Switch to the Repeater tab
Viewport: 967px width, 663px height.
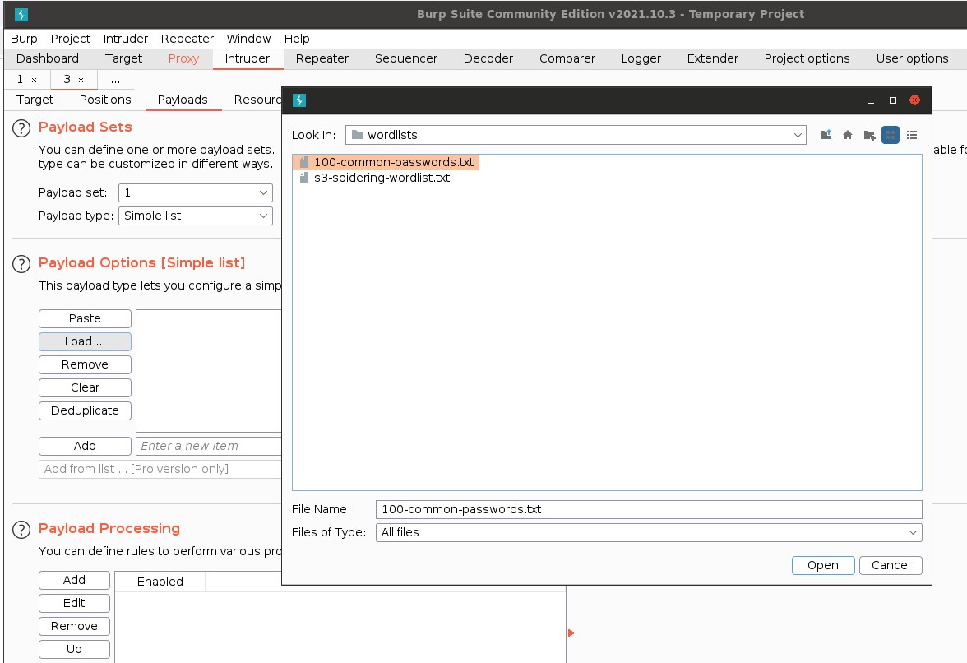(x=322, y=58)
